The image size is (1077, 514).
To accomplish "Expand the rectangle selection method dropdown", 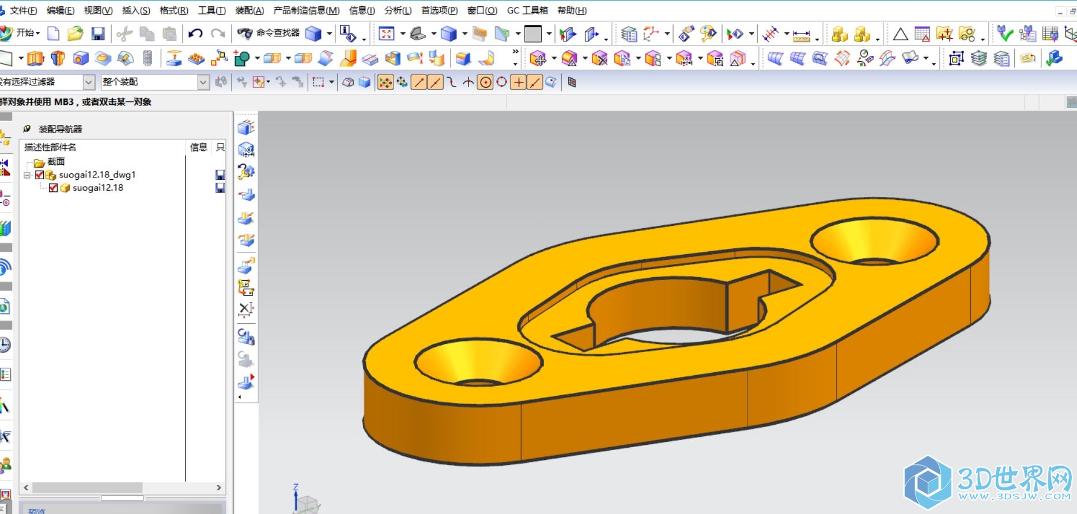I will (x=331, y=82).
